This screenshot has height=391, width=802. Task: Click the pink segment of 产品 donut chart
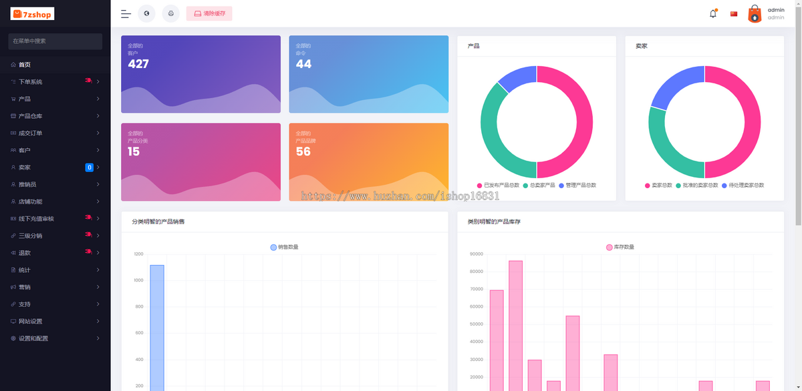click(583, 122)
